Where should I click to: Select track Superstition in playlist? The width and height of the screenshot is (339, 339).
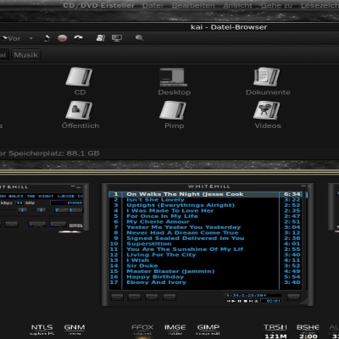coord(205,244)
